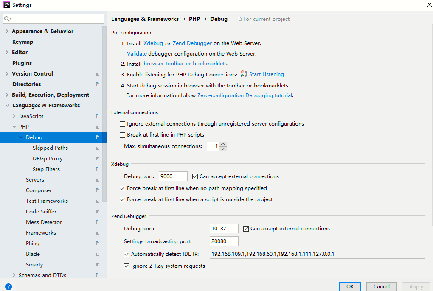Click the settings search field
Image resolution: width=433 pixels, height=291 pixels.
(x=53, y=19)
